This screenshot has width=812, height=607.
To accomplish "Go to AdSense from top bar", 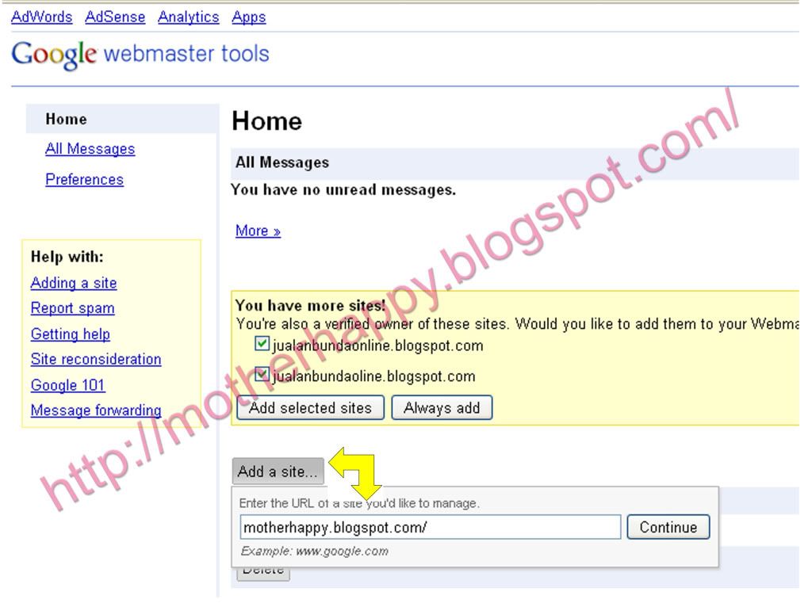I will click(115, 17).
